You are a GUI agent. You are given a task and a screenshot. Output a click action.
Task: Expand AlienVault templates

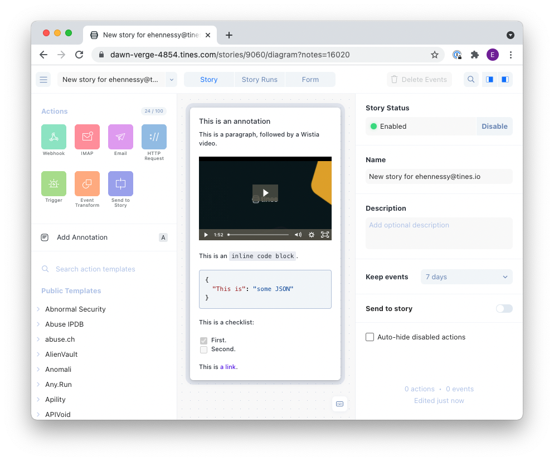tap(38, 355)
